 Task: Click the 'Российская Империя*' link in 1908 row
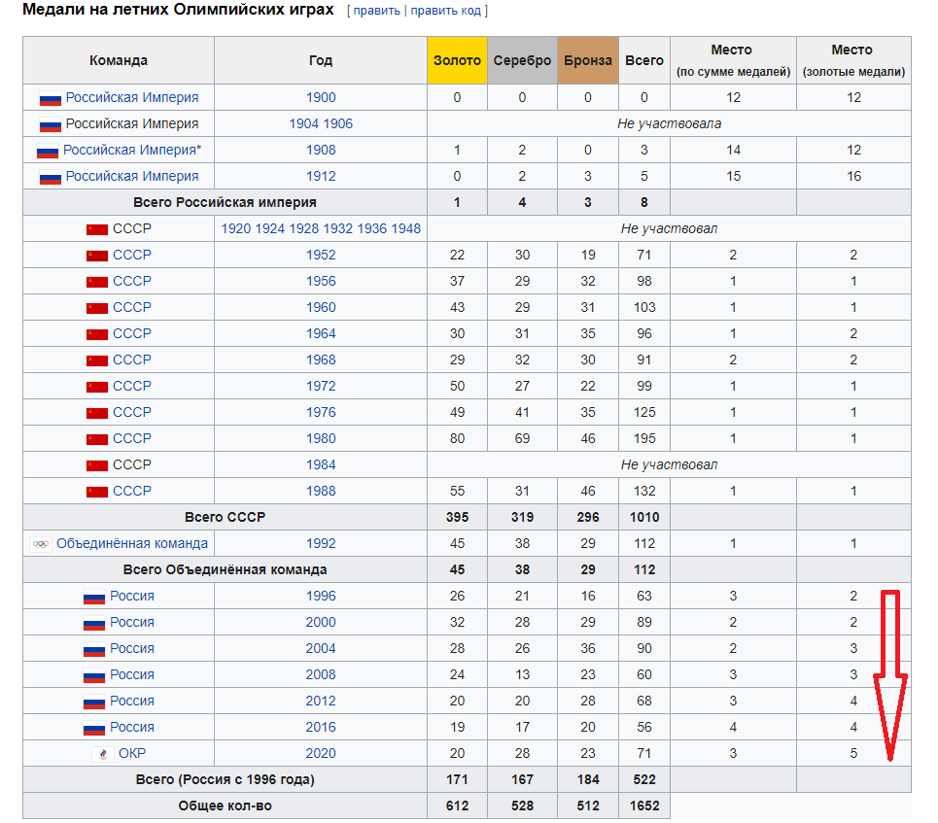coord(132,151)
